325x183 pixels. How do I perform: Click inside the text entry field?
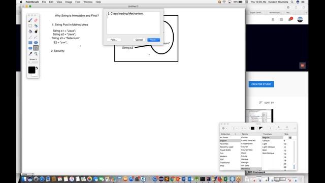coord(133,23)
